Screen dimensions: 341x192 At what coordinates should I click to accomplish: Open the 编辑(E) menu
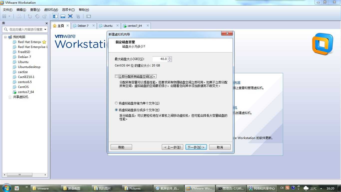click(x=21, y=9)
